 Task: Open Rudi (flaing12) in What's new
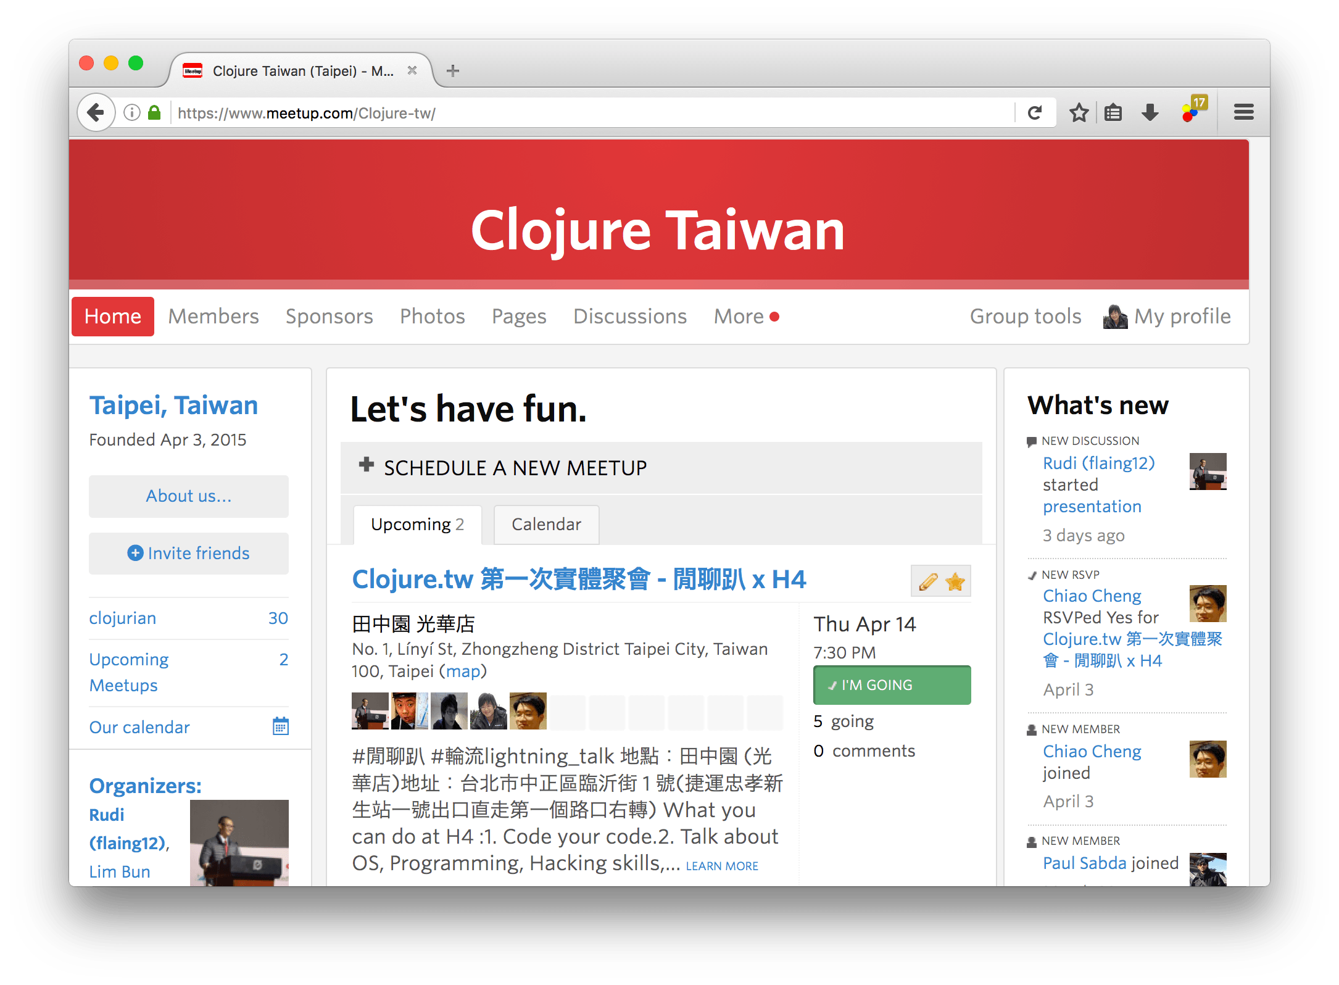point(1098,463)
